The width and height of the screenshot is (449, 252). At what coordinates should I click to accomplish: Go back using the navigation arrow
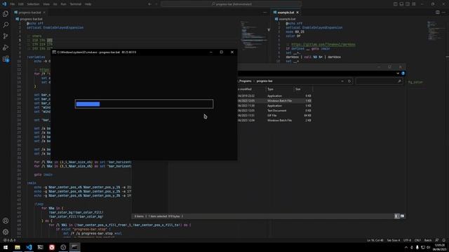pyautogui.click(x=149, y=4)
